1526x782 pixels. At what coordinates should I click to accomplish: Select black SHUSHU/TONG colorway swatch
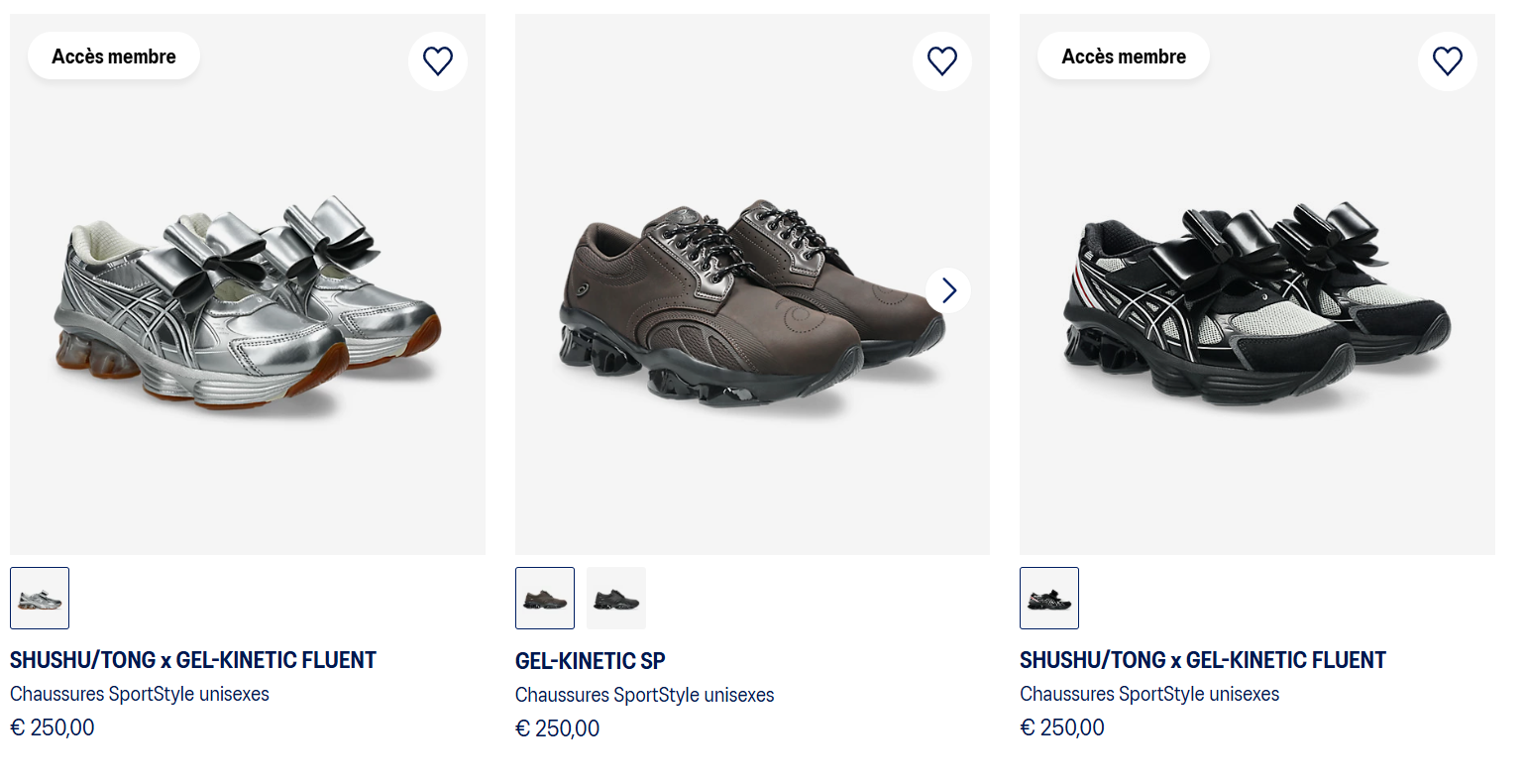click(1049, 598)
